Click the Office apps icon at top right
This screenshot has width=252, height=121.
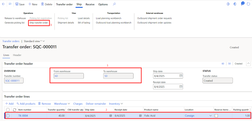(235, 4)
